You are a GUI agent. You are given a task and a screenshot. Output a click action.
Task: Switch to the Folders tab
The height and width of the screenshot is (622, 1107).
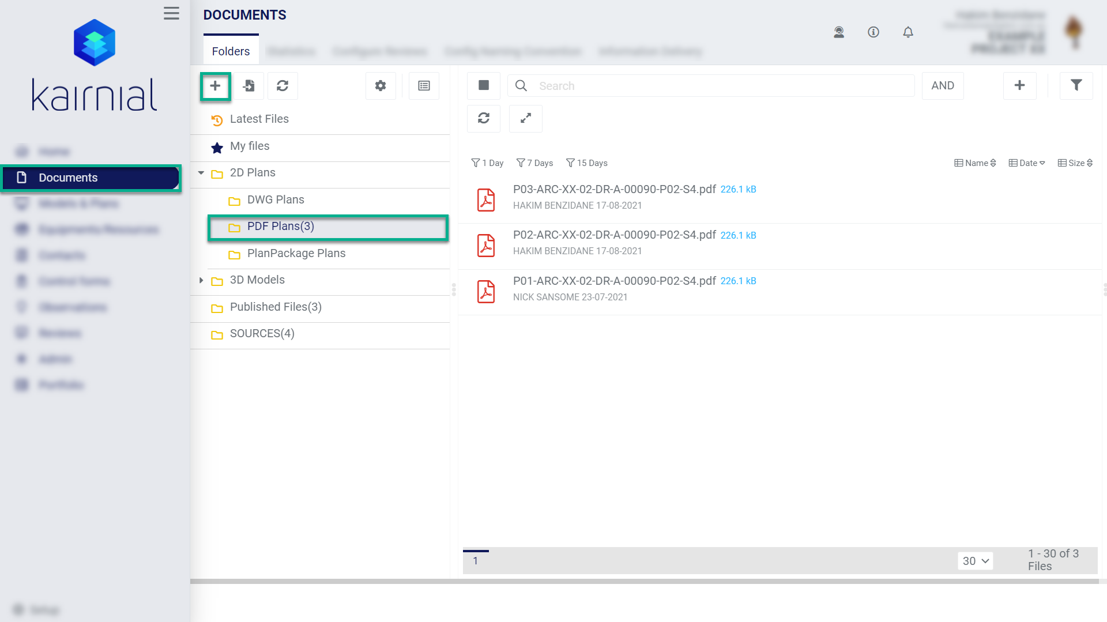point(231,51)
